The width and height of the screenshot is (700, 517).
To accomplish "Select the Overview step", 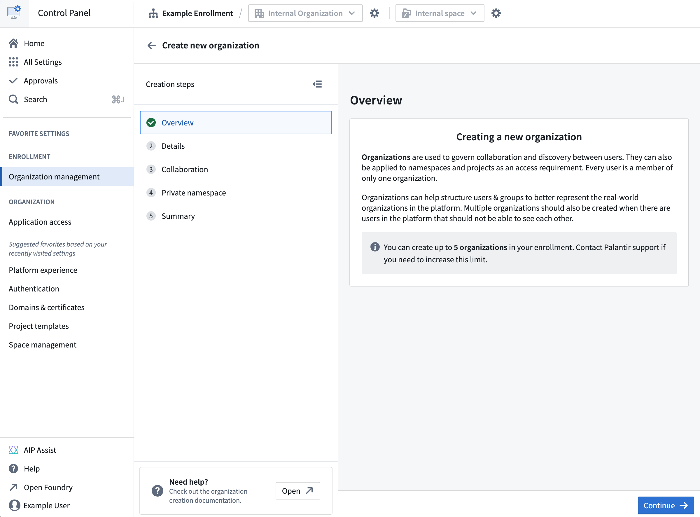I will pos(236,123).
